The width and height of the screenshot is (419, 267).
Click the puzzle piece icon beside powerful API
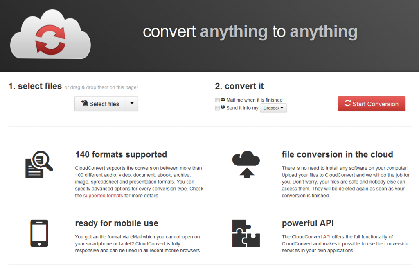coord(246,234)
